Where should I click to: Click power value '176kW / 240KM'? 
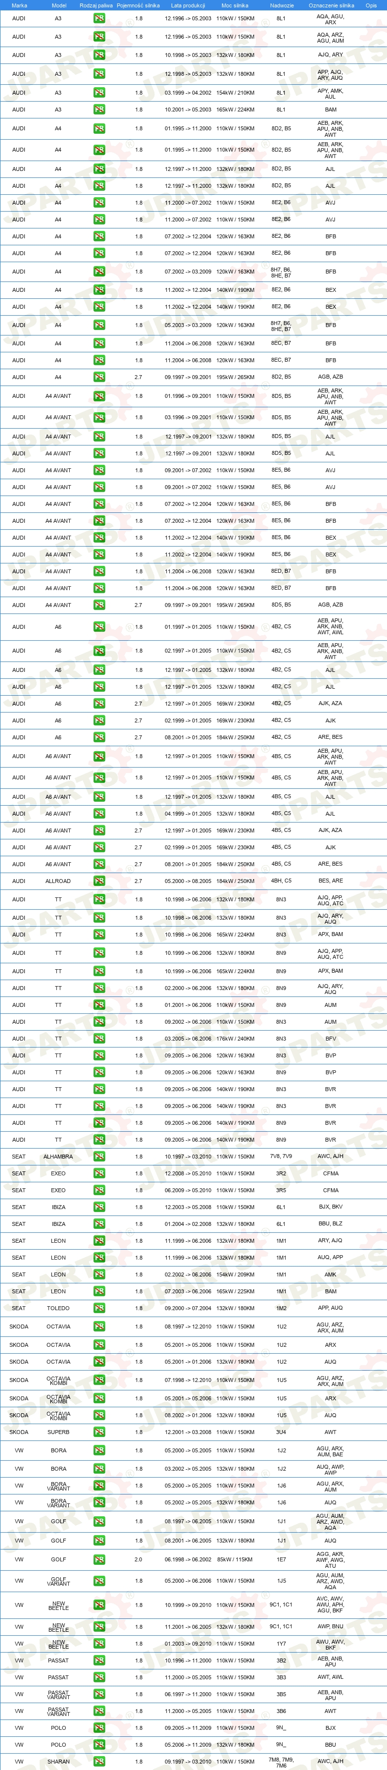point(236,1039)
